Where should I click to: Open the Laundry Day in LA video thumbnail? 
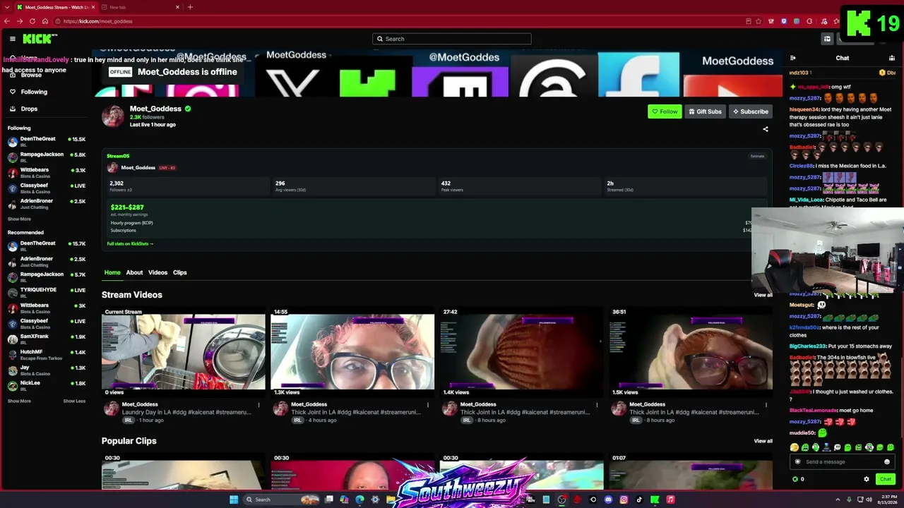pos(183,352)
